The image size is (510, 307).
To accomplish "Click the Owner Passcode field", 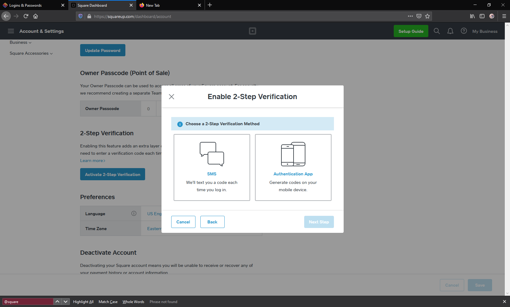I will (148, 109).
